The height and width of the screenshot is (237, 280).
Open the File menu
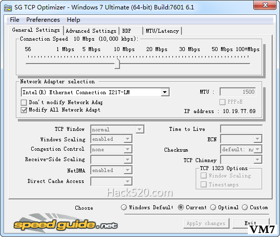(14, 20)
